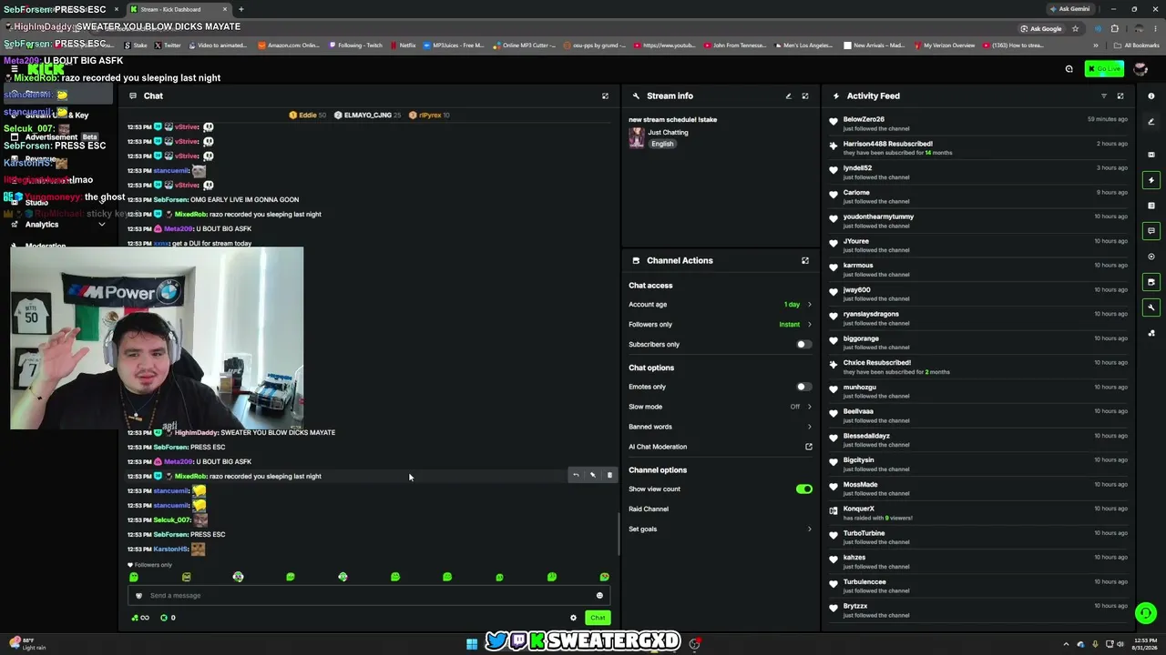
Task: Insert the last quick emote in the row
Action: point(604,577)
